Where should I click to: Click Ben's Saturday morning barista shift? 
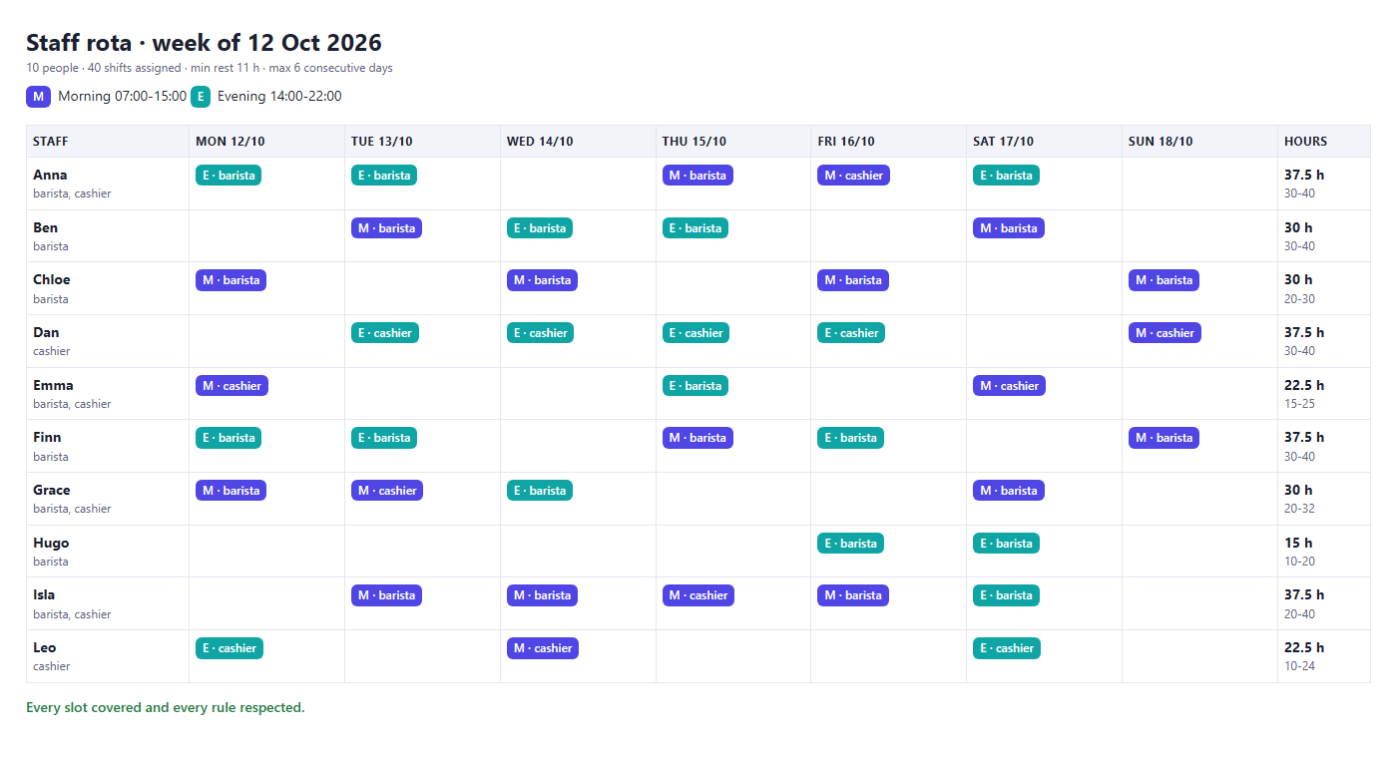coord(1009,228)
